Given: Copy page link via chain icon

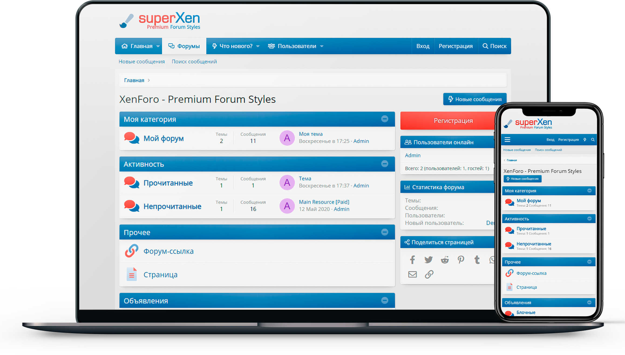Looking at the screenshot, I should pos(429,274).
